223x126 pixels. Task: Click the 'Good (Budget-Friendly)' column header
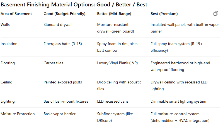pyautogui.click(x=64, y=14)
